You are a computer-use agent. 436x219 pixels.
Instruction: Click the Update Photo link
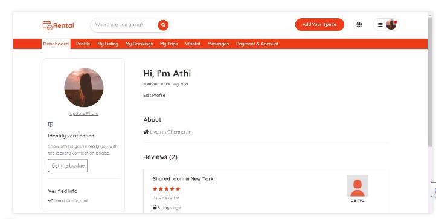[x=84, y=113]
